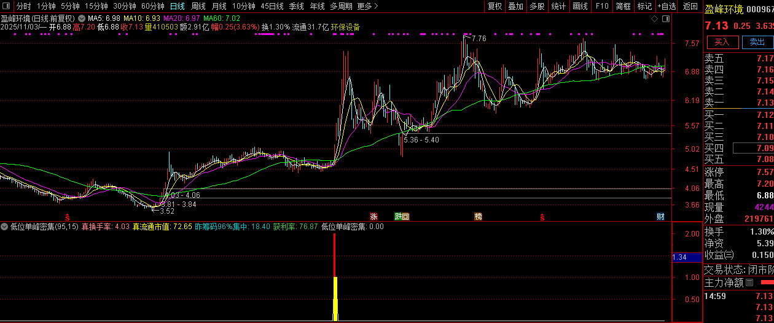The width and height of the screenshot is (774, 323).
Task: Switch to the 60分钟 period
Action: (153, 6)
